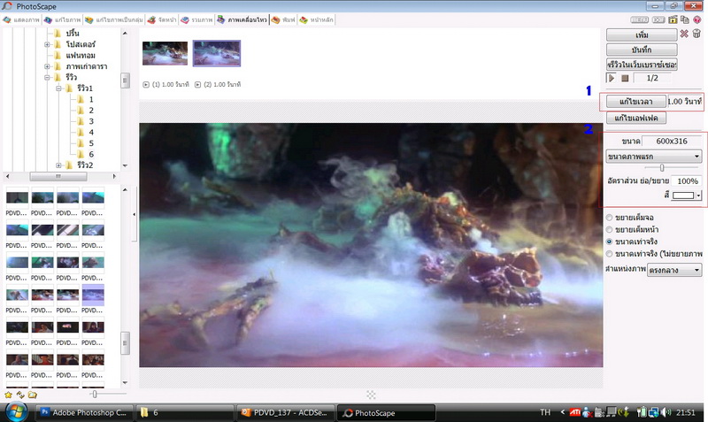The image size is (708, 422).
Task: Click the frame (1) 1.00 time icon
Action: (x=146, y=84)
